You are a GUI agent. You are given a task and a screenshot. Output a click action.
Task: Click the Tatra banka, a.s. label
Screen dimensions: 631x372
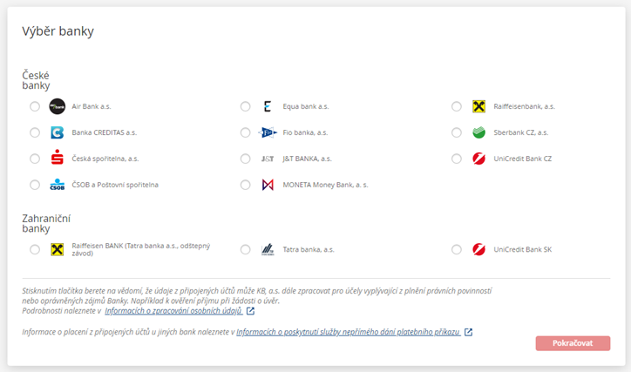click(309, 249)
